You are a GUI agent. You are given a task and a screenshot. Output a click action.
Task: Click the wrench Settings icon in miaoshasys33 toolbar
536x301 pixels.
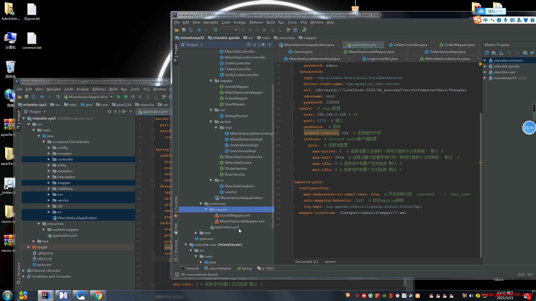pos(289,30)
